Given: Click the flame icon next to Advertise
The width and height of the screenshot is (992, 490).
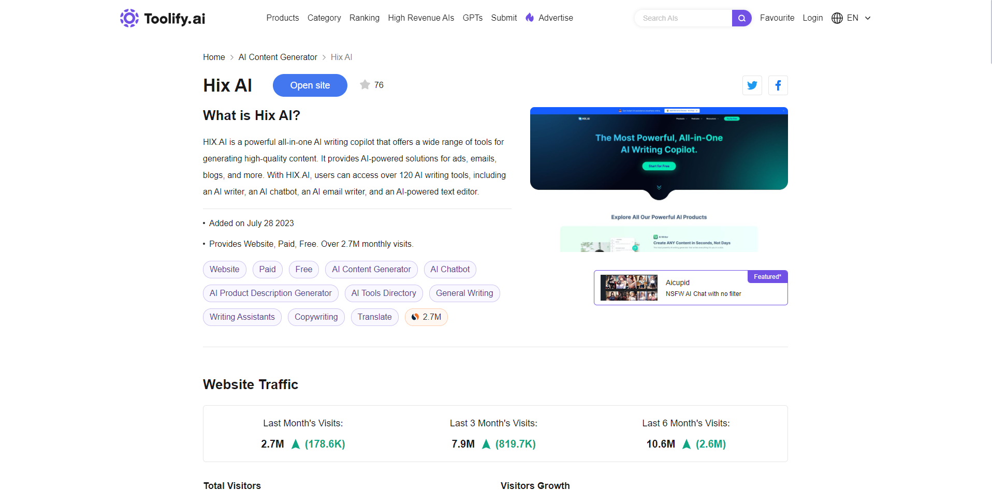Looking at the screenshot, I should pos(530,18).
